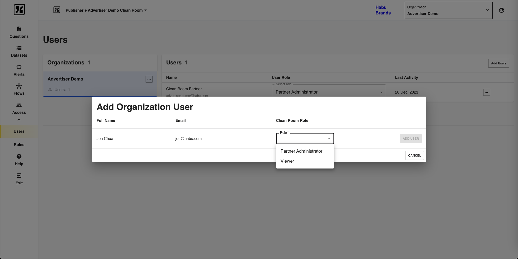Click the User Role column header

pyautogui.click(x=281, y=77)
